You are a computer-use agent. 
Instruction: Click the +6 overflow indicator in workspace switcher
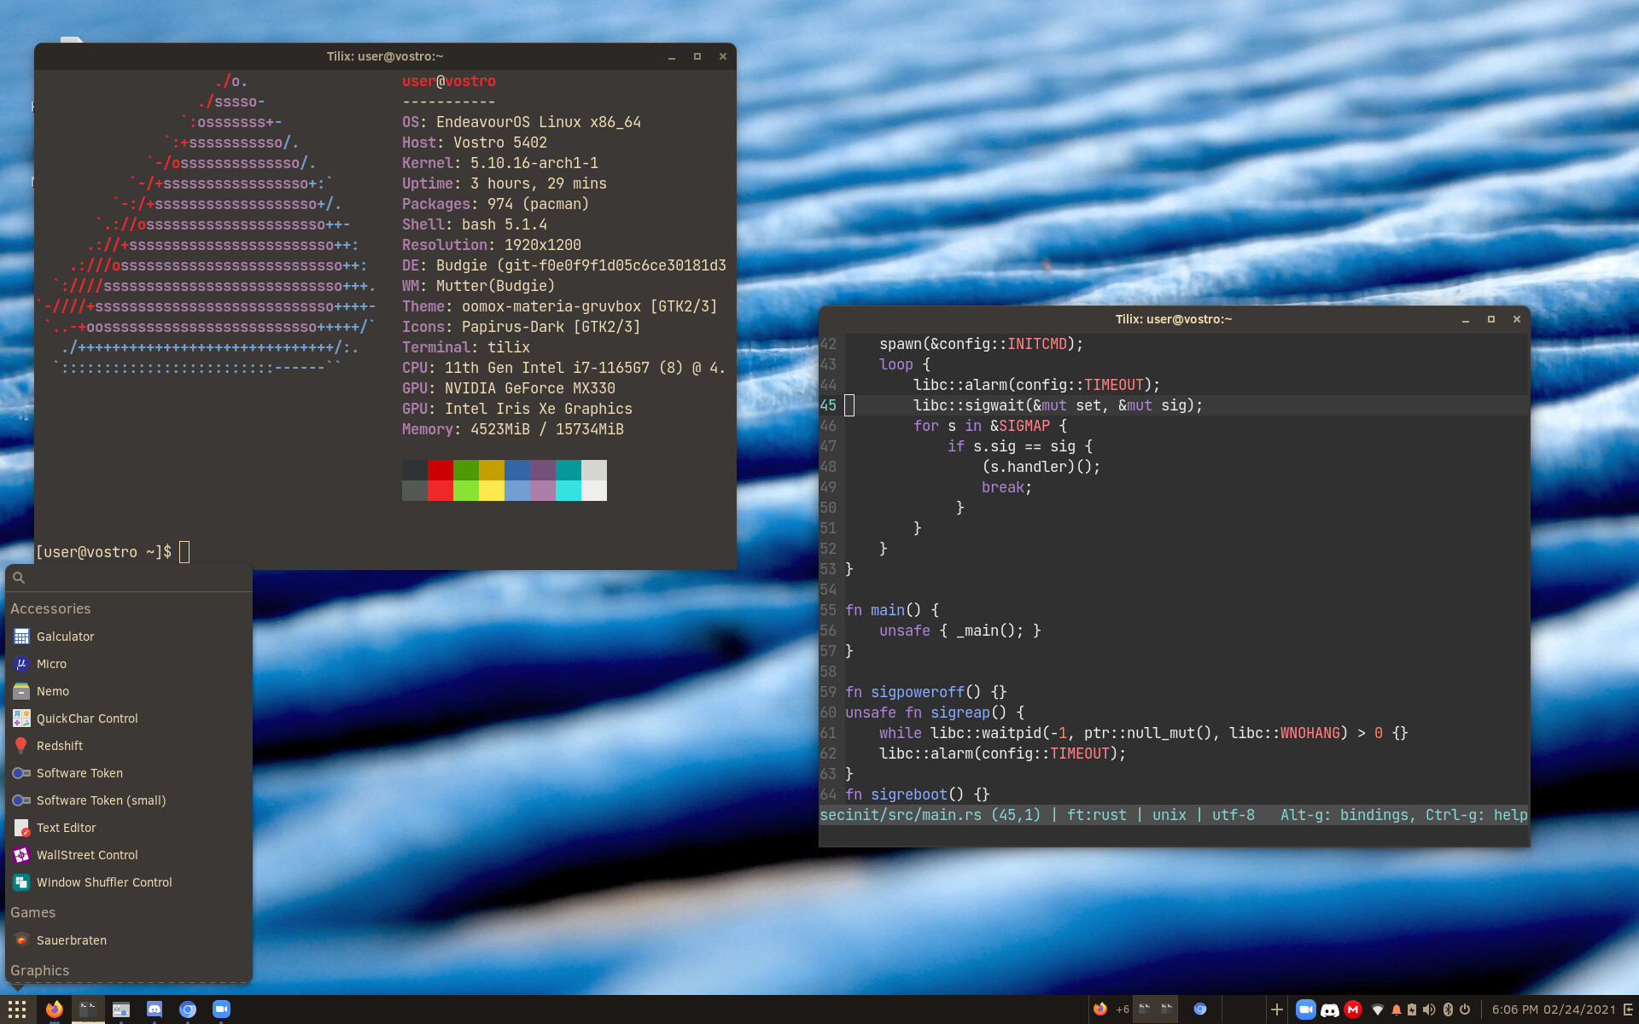coord(1123,1009)
